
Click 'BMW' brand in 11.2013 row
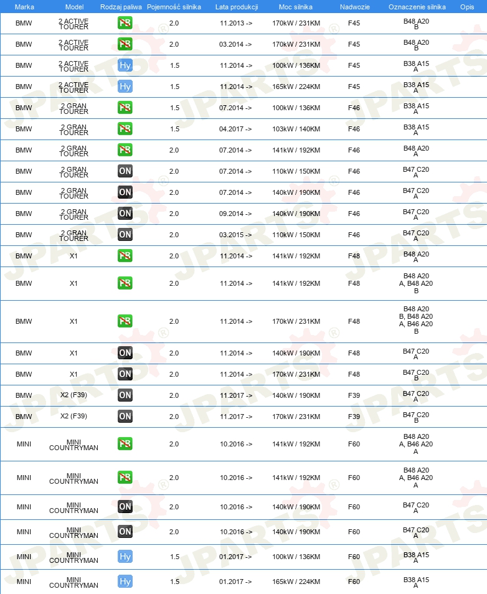tap(24, 23)
